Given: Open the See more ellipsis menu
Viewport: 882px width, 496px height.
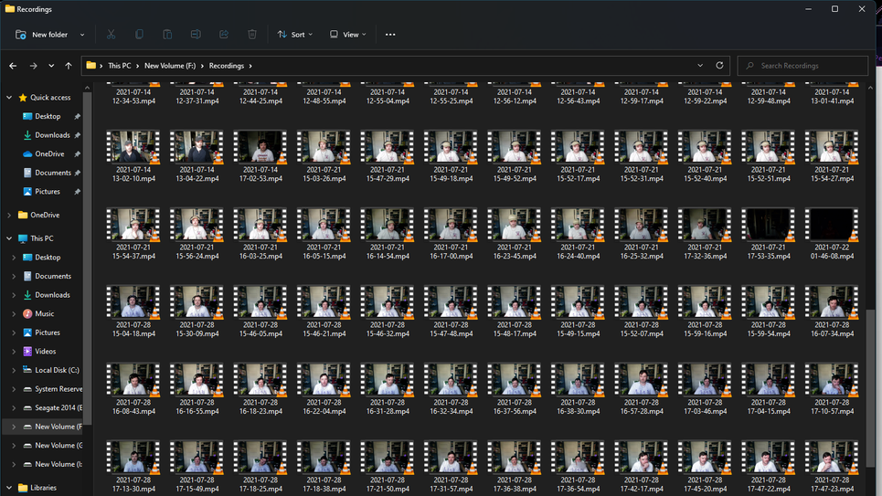Looking at the screenshot, I should [x=390, y=35].
